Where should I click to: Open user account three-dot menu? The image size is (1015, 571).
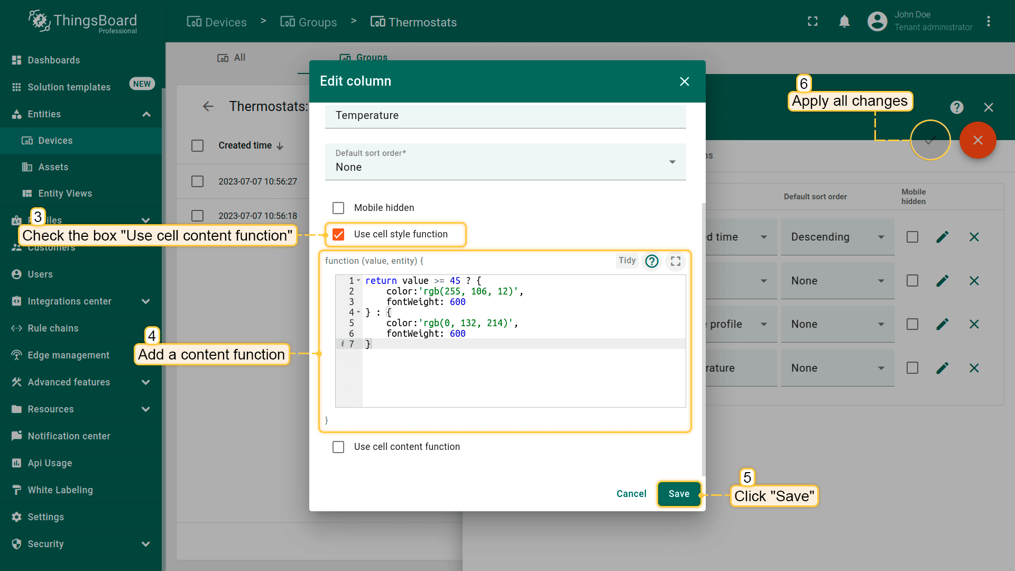[988, 22]
